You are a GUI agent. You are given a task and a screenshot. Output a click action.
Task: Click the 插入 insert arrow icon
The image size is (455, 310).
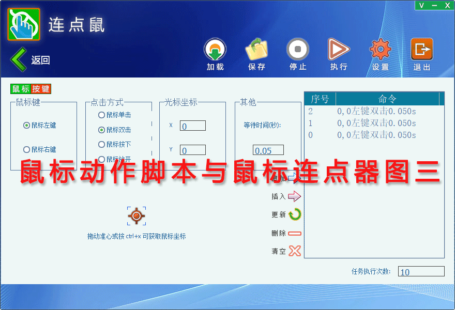point(295,196)
